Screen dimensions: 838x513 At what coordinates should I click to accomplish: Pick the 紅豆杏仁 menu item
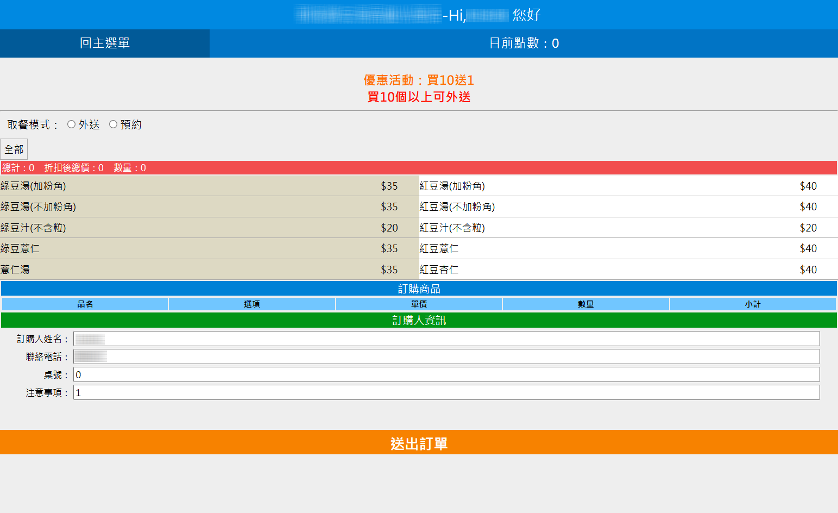pos(628,270)
